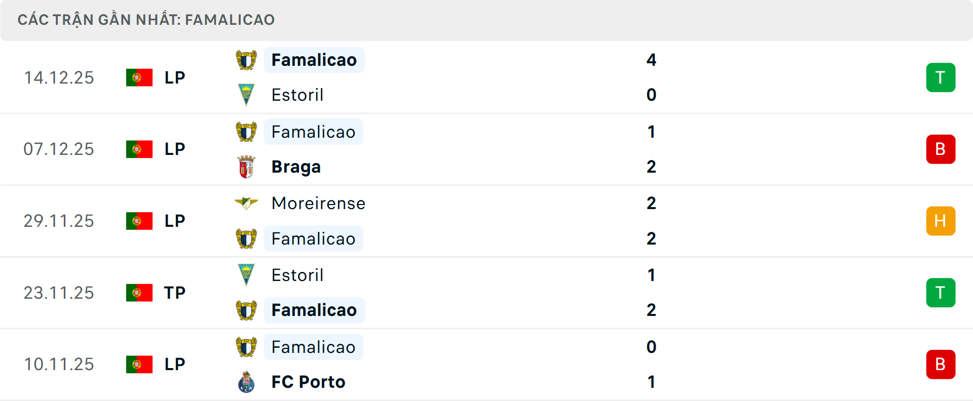Click Estoril crest in the TP match
This screenshot has height=401, width=973.
[246, 275]
